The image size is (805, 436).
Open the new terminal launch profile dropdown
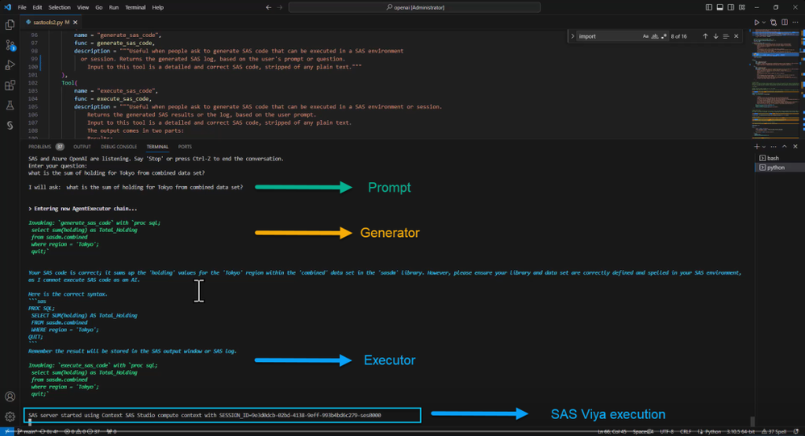764,147
